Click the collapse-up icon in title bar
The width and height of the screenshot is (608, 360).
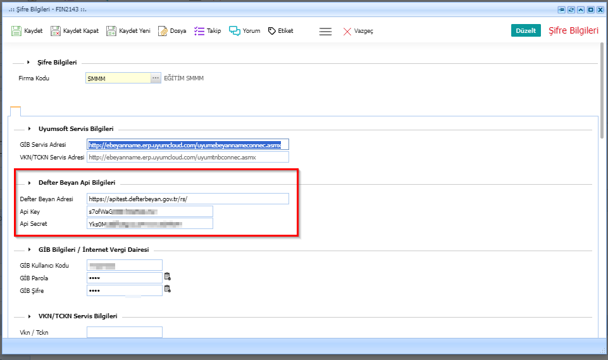coord(580,9)
